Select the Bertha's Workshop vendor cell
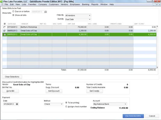 (30, 27)
